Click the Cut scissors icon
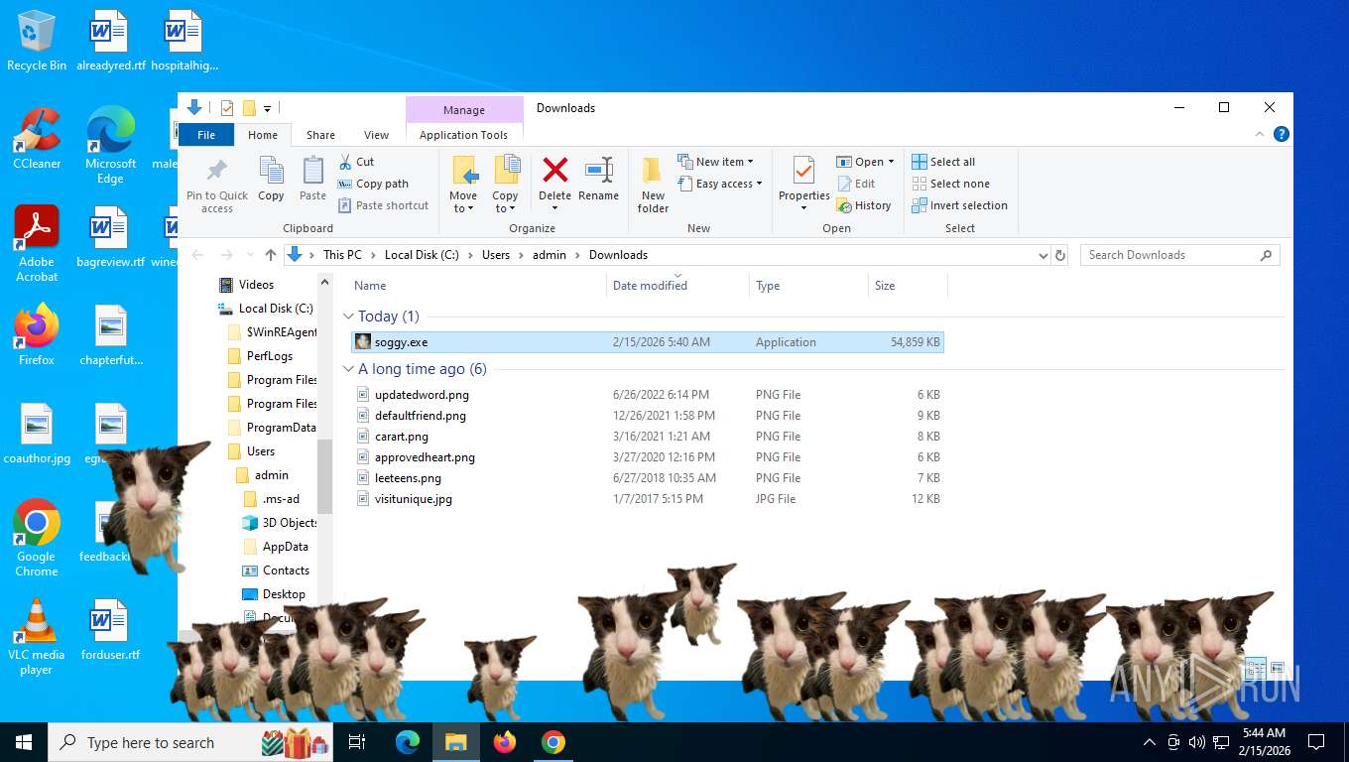This screenshot has width=1349, height=762. tap(345, 162)
